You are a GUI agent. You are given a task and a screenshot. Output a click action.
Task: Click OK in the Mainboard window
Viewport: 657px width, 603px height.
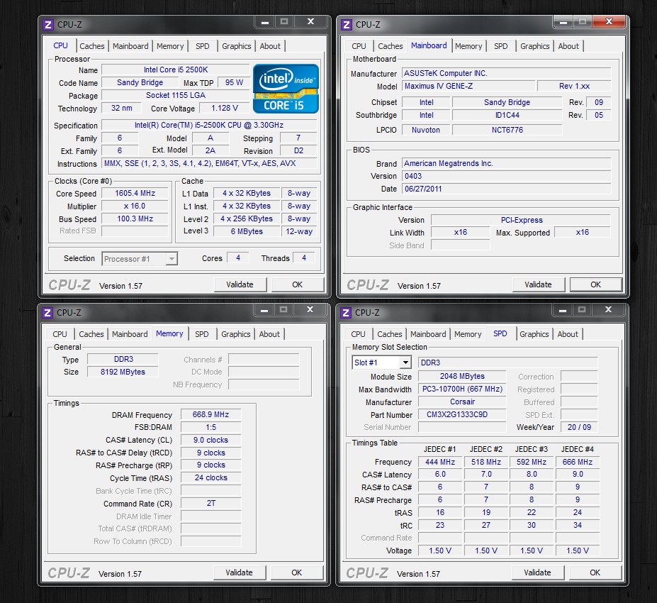[x=596, y=284]
